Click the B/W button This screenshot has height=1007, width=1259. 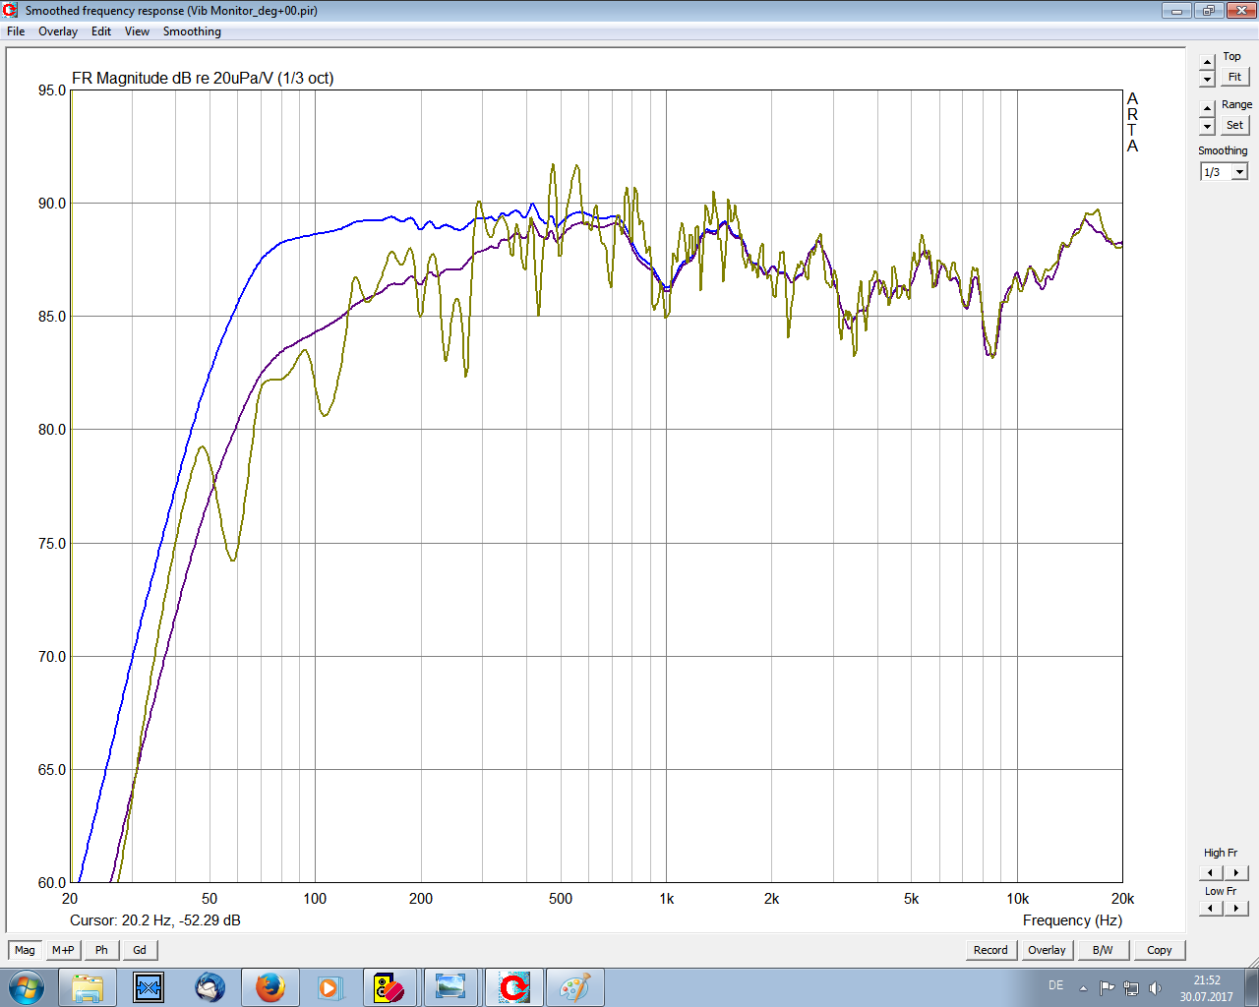tap(1103, 950)
